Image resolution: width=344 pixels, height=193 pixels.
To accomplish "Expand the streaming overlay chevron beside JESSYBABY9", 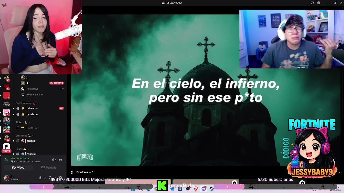I will point(339,172).
